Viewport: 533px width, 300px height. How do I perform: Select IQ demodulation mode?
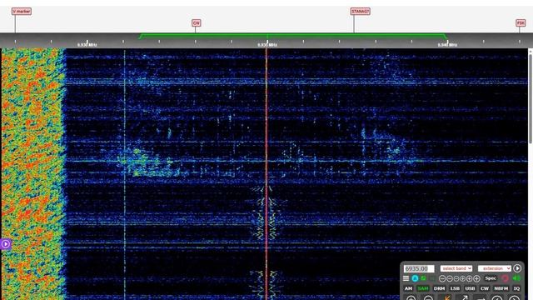[x=516, y=288]
